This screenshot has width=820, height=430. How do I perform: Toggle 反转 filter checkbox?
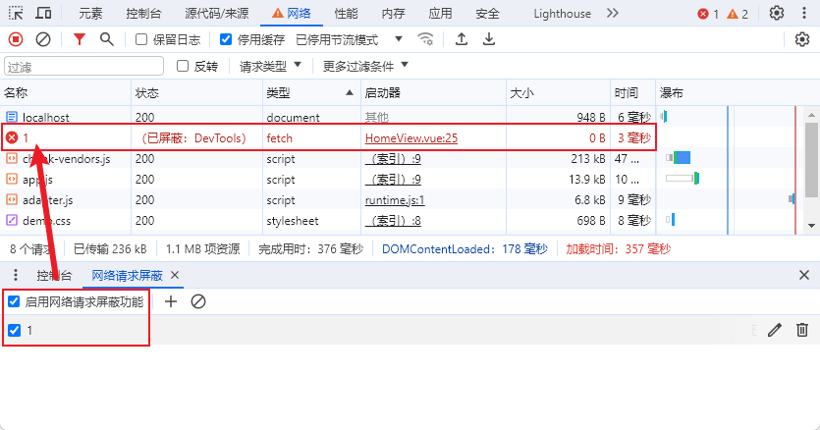click(183, 66)
